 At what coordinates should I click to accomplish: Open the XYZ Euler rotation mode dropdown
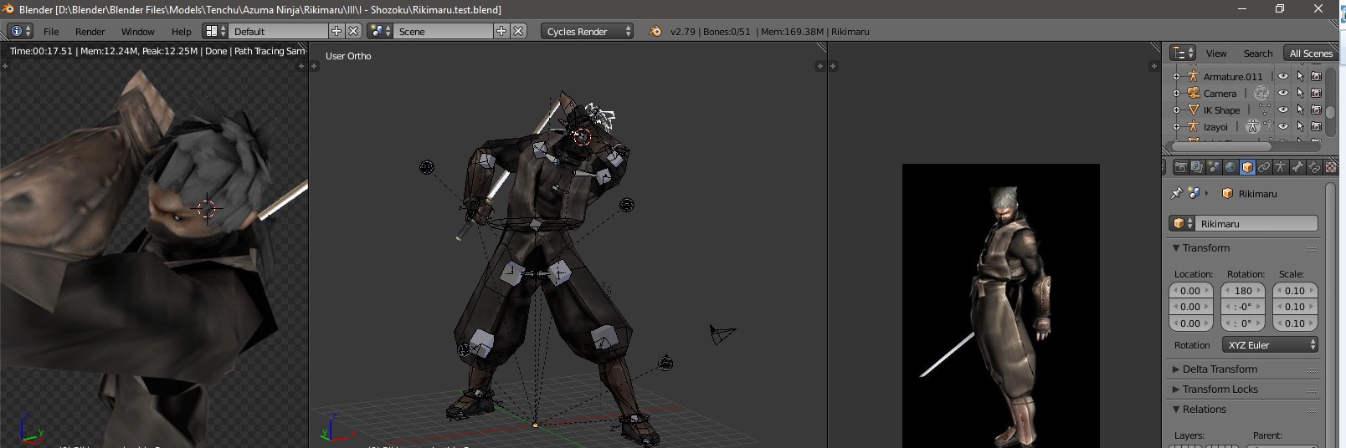coord(1270,344)
